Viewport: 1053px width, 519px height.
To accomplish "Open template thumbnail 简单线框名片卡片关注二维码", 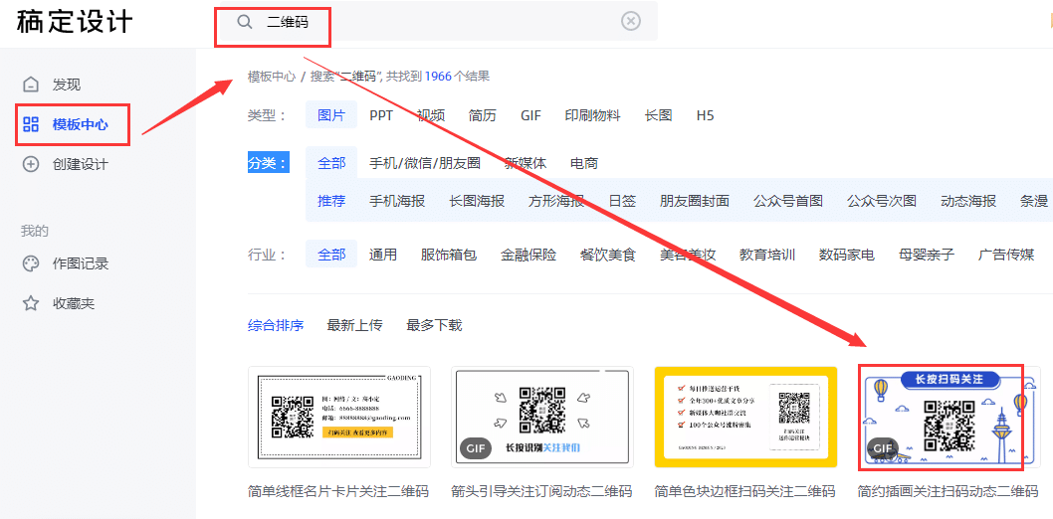I will [339, 417].
